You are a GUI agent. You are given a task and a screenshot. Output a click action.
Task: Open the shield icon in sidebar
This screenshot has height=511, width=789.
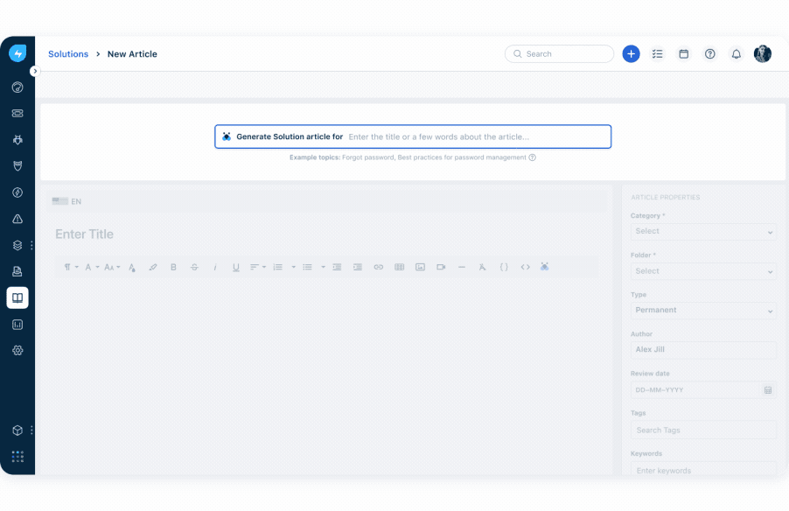pos(17,166)
